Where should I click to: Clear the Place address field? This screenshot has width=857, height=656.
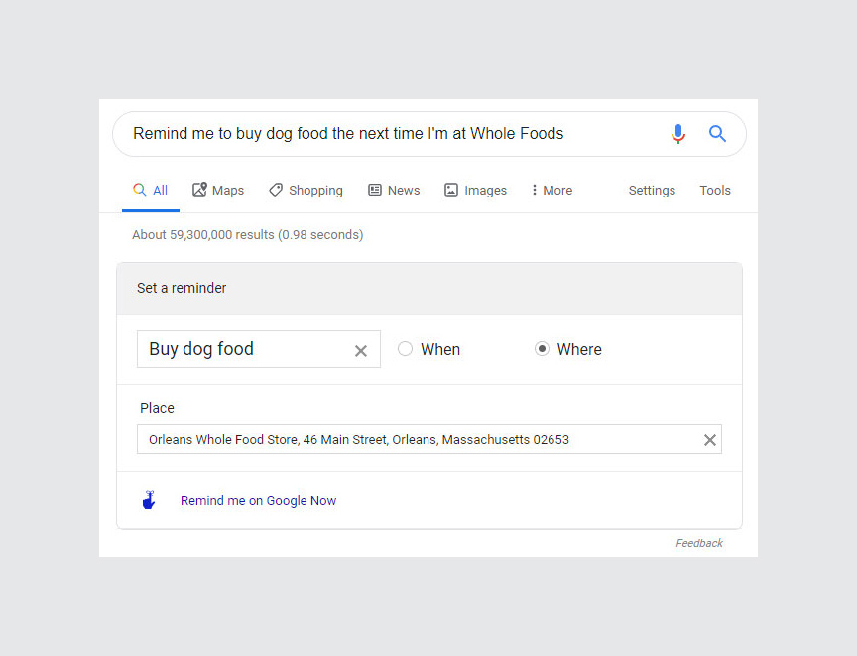[710, 440]
